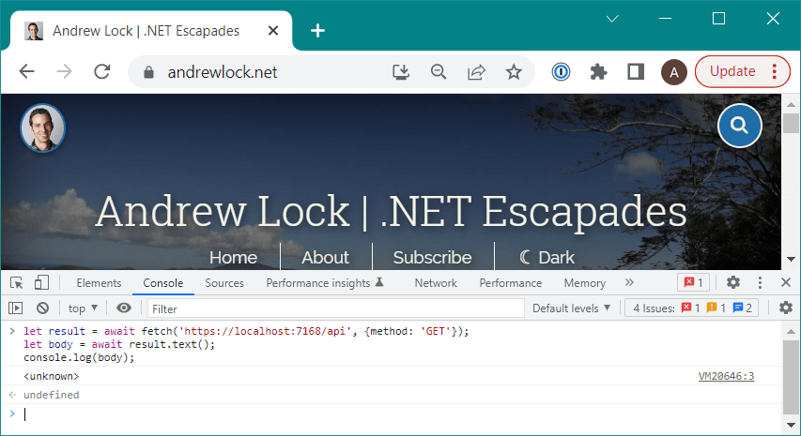Open the 4 Issues button
Viewport: 801px width, 436px height.
(691, 308)
